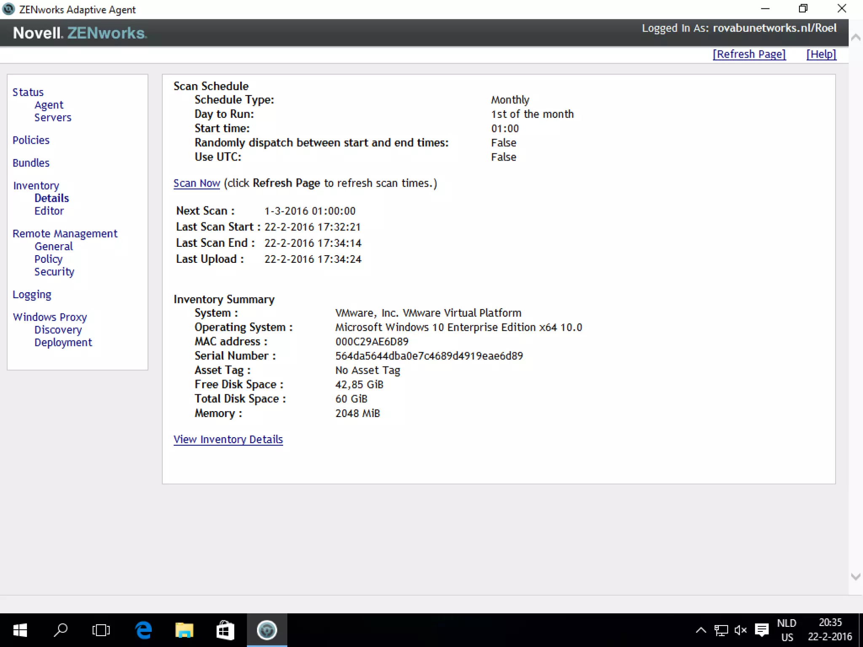
Task: Click the 'No Asset Tag' value
Action: (367, 370)
